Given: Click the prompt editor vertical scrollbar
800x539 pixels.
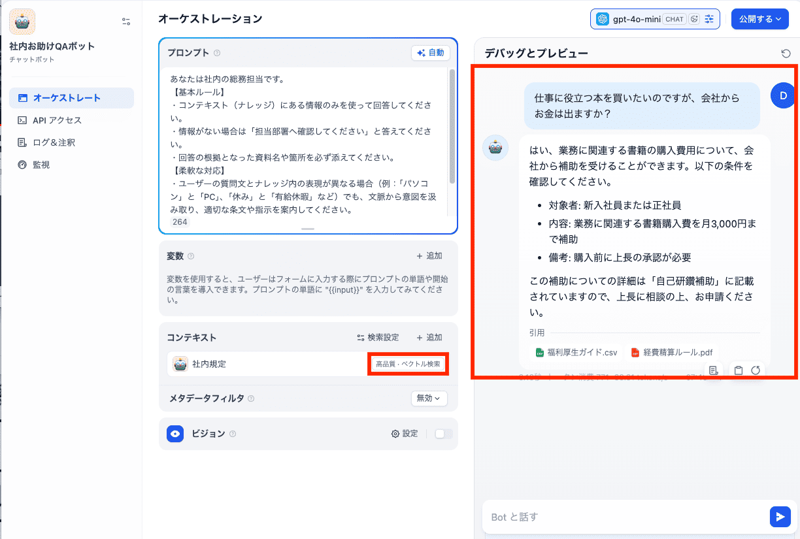Looking at the screenshot, I should pos(452,125).
